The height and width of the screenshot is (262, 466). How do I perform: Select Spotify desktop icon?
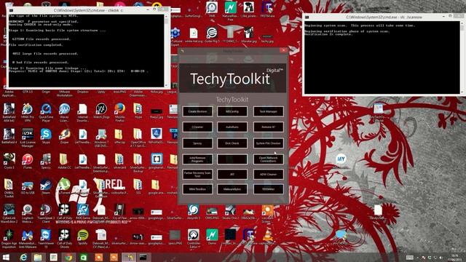82,236
